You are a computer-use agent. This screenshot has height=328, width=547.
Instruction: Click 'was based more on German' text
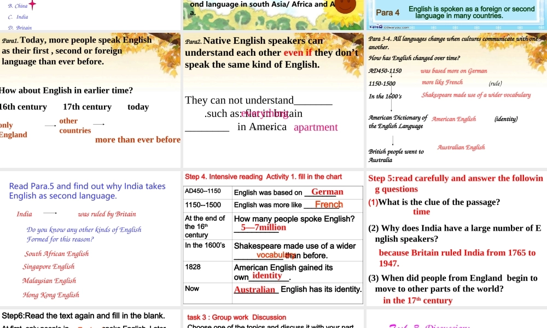click(x=453, y=71)
